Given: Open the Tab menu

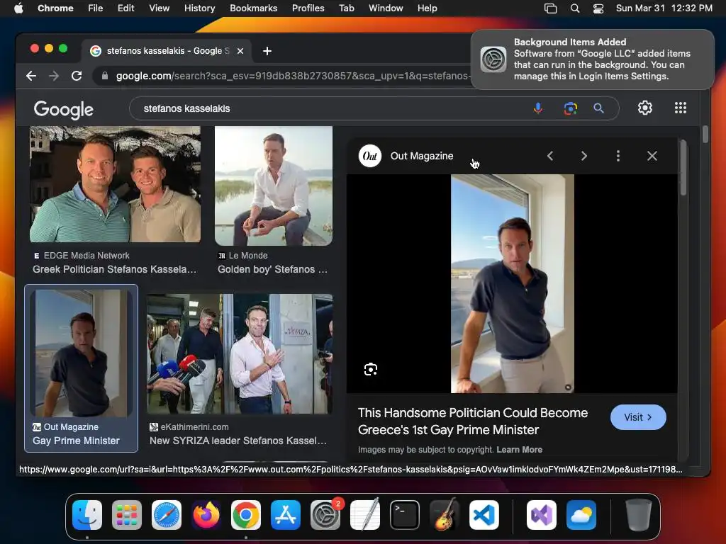Looking at the screenshot, I should click(346, 8).
